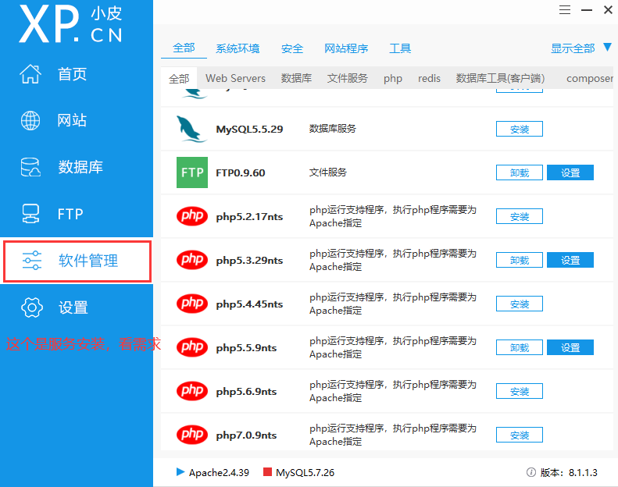
Task: Open the 设置 gear icon in sidebar
Action: (31, 307)
